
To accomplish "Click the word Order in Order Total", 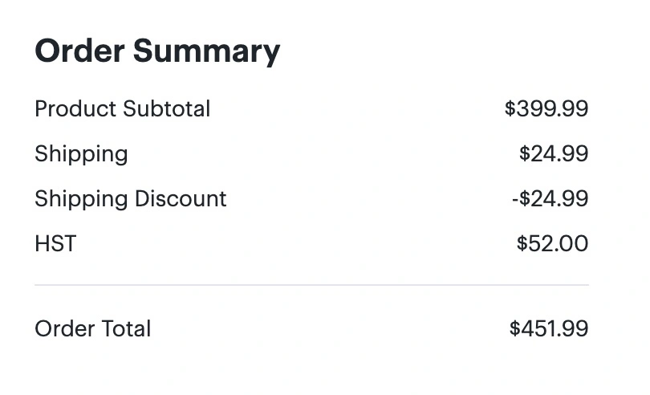I will [65, 329].
